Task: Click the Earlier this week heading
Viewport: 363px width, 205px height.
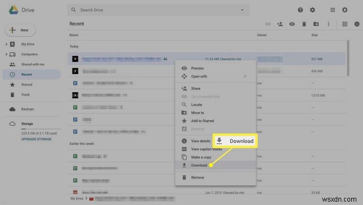Action: point(82,144)
